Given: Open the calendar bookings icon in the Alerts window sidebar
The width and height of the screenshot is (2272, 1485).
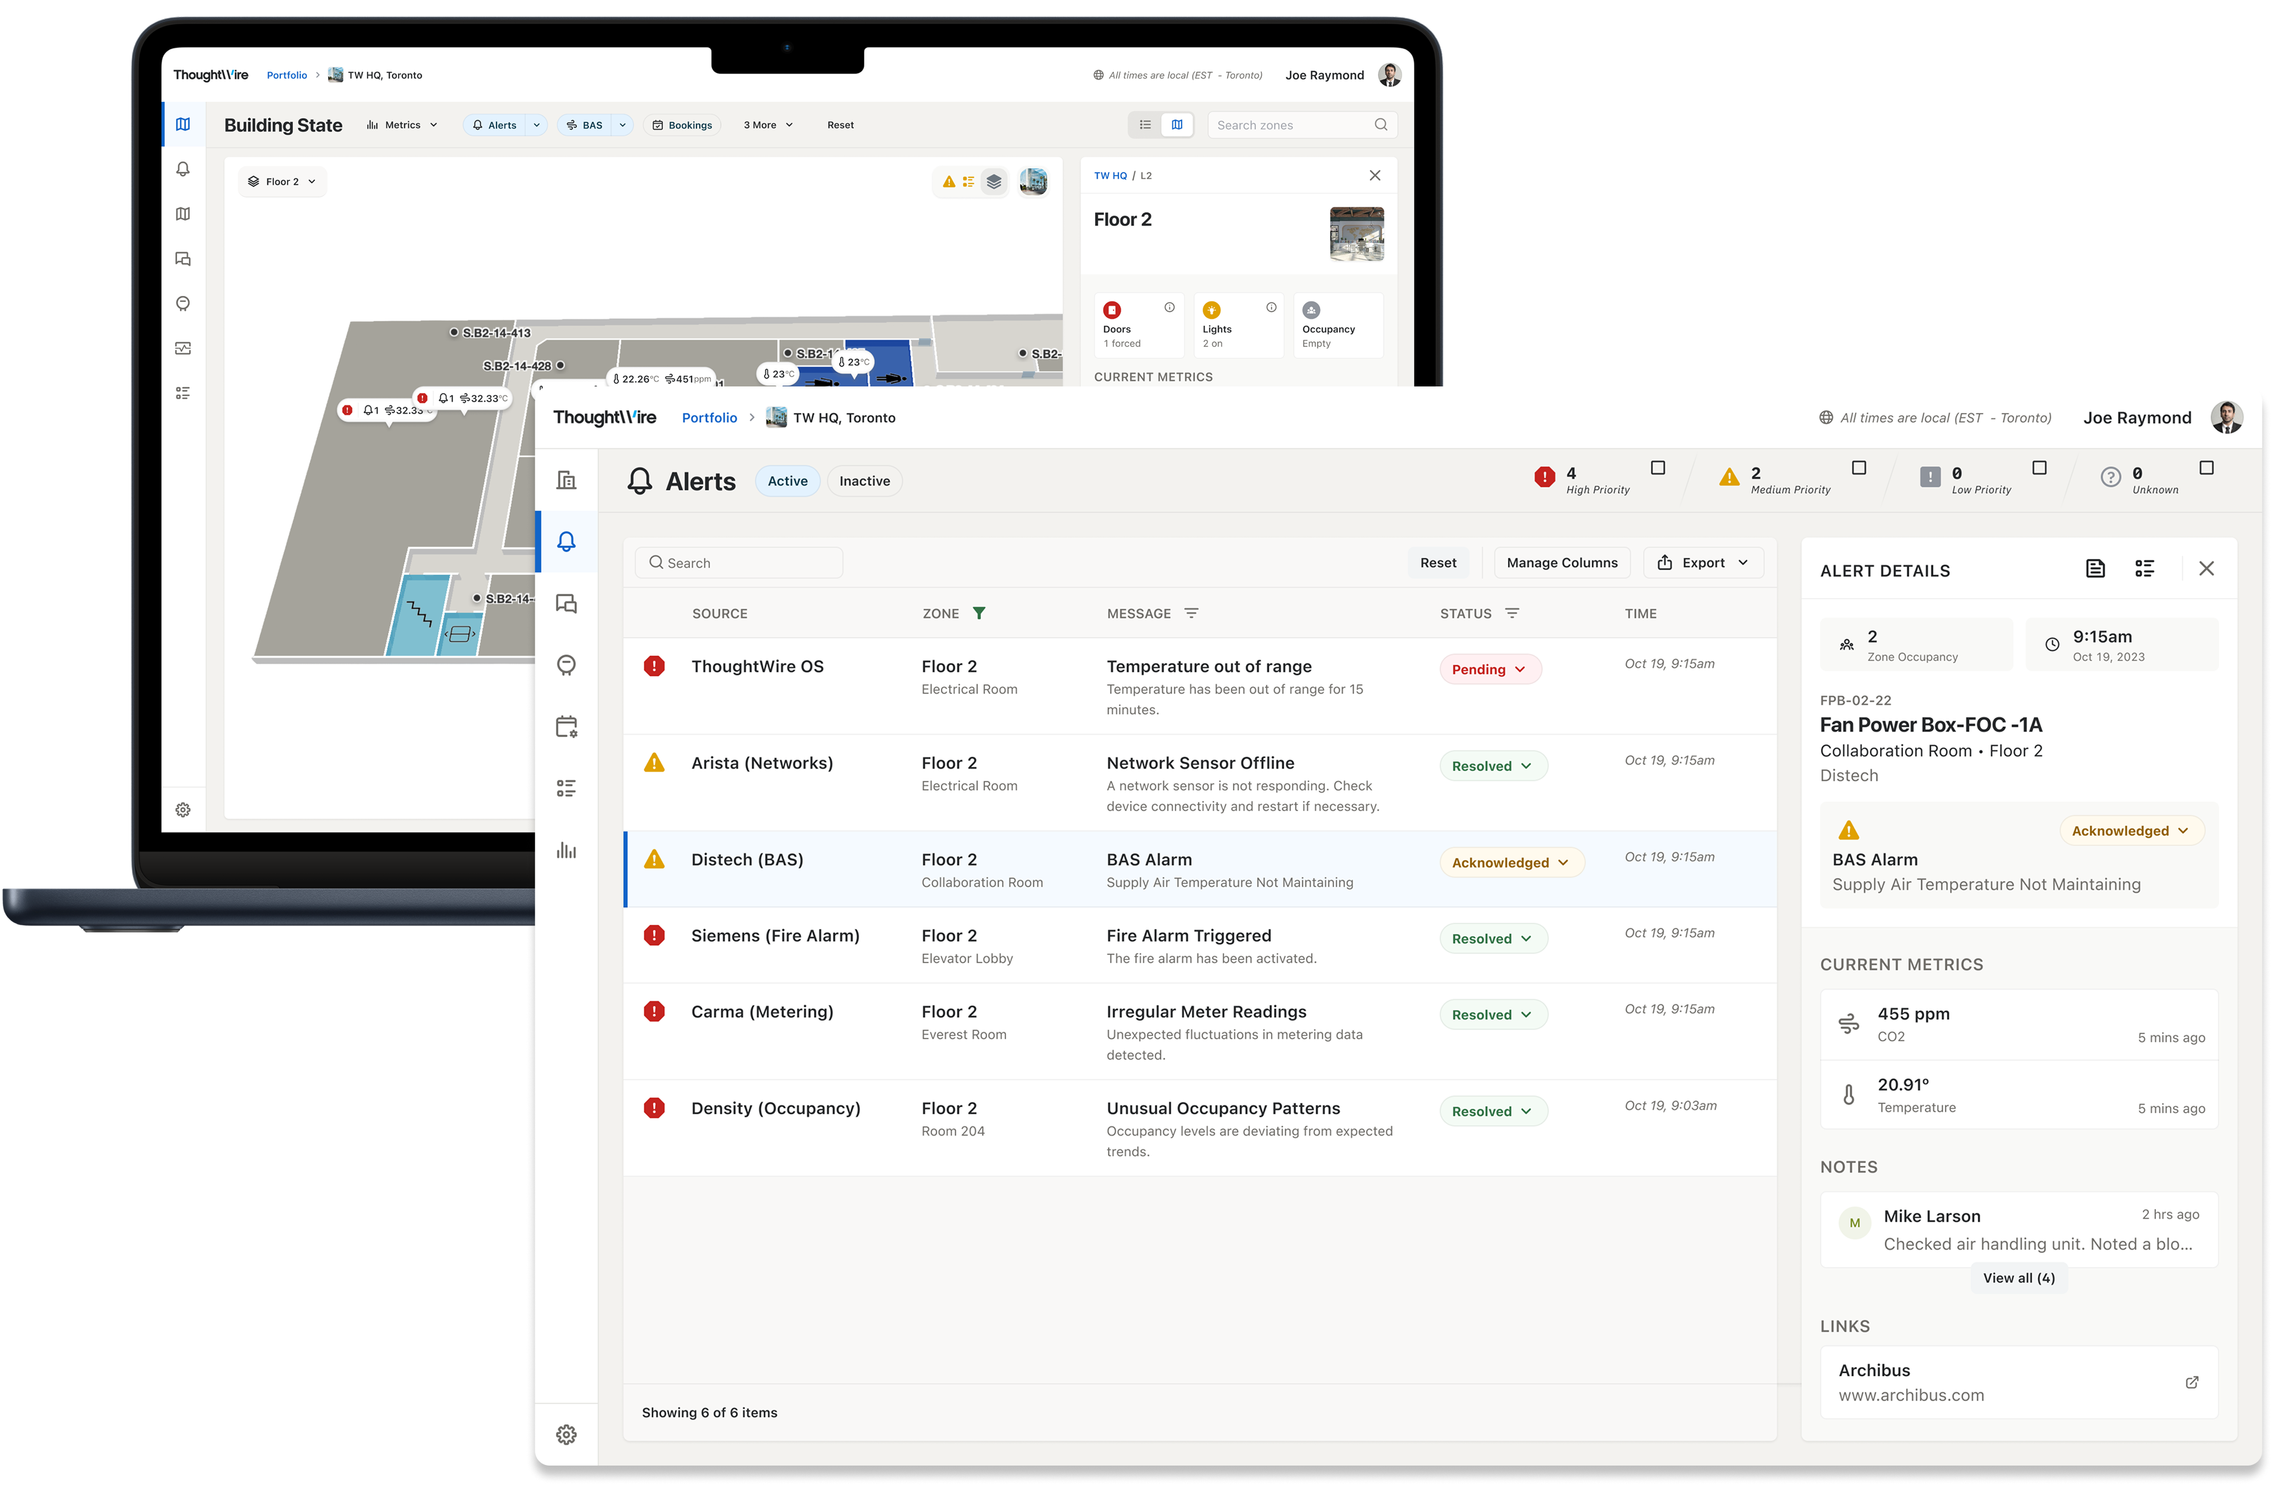Looking at the screenshot, I should coord(566,726).
